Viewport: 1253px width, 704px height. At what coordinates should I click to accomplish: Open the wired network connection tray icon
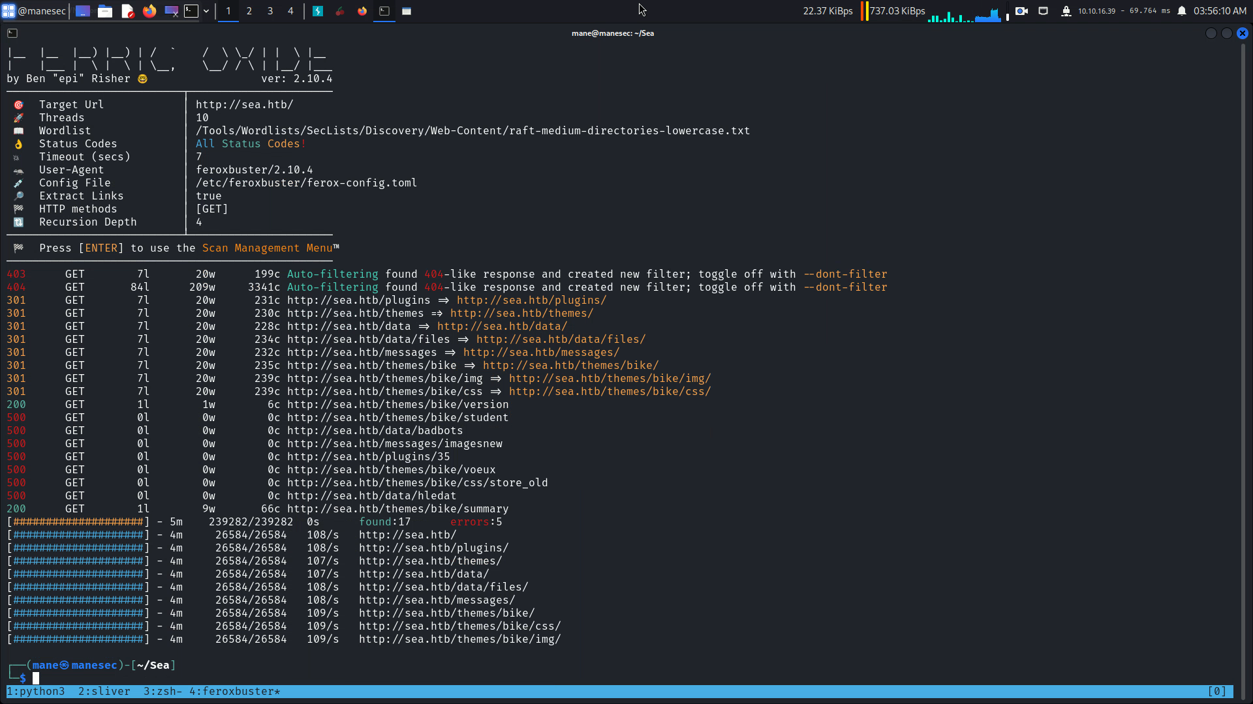tap(1044, 11)
